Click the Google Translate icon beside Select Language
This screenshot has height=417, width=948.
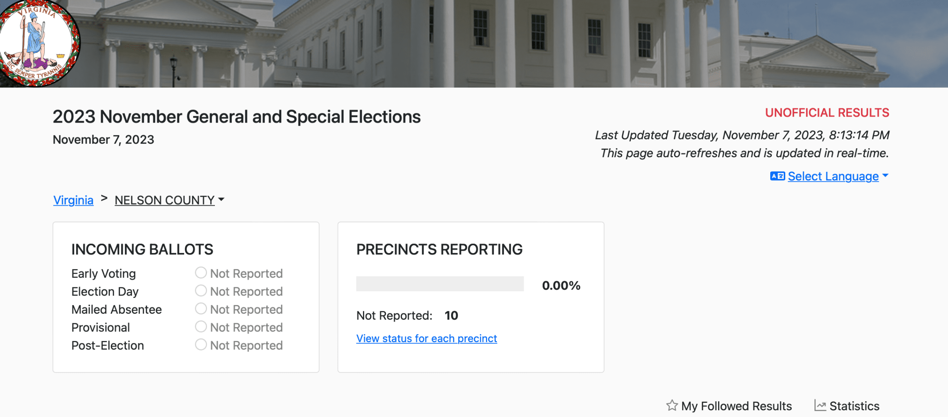(777, 176)
